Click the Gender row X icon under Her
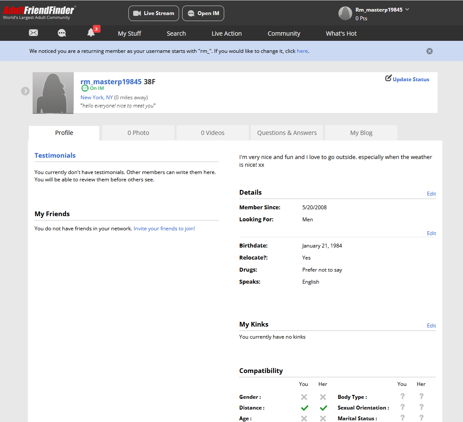The height and width of the screenshot is (422, 463). [x=323, y=397]
